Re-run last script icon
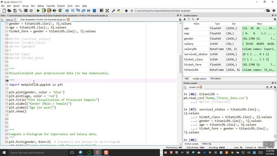277x156 pixels. click(x=60, y=10)
